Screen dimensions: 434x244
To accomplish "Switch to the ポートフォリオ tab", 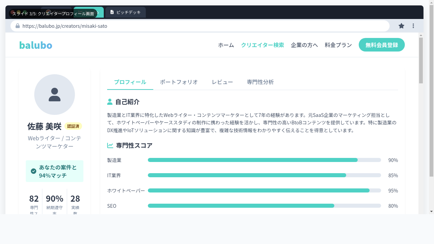I will pyautogui.click(x=179, y=82).
